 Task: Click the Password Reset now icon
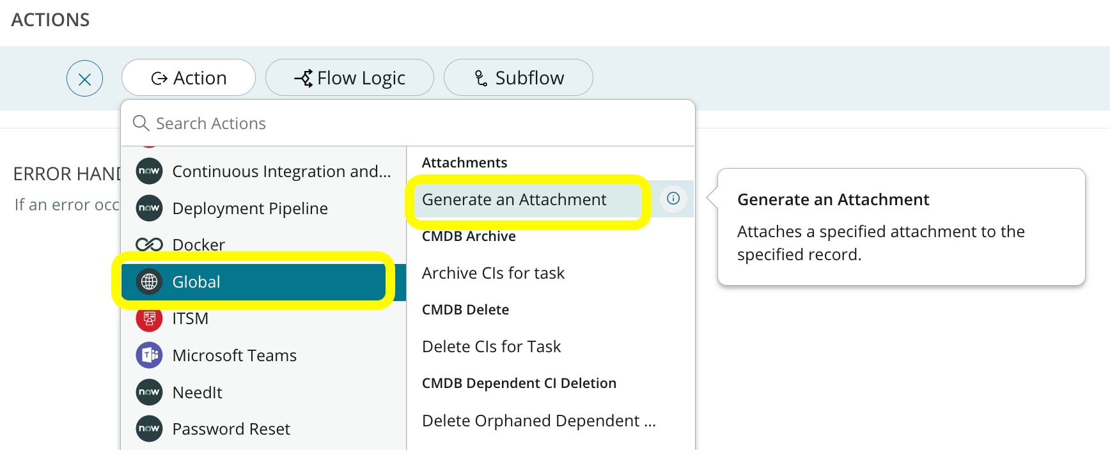click(149, 429)
